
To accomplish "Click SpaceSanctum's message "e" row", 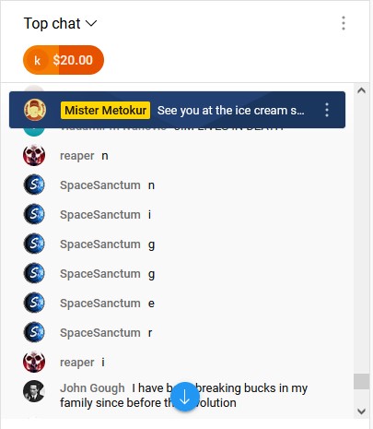I will click(181, 304).
